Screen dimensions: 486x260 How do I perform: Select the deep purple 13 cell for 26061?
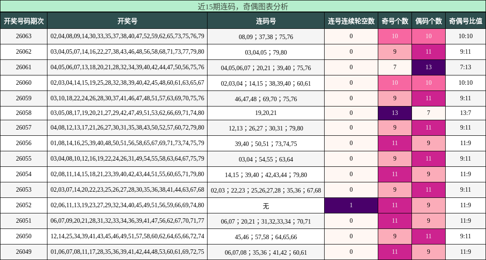428,67
